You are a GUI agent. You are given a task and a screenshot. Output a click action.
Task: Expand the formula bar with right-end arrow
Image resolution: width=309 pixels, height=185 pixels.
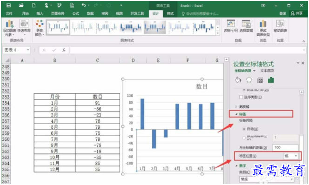304,50
